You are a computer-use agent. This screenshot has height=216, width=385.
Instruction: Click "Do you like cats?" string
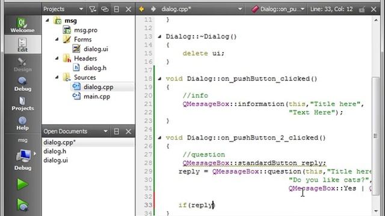pos(329,180)
